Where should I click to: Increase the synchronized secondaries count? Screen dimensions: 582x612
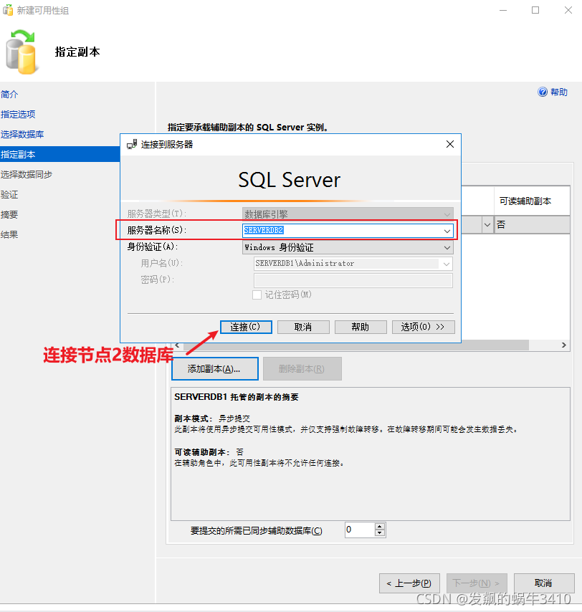[380, 527]
